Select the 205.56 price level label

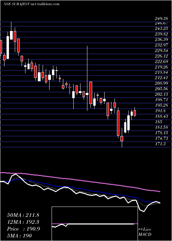point(161,89)
